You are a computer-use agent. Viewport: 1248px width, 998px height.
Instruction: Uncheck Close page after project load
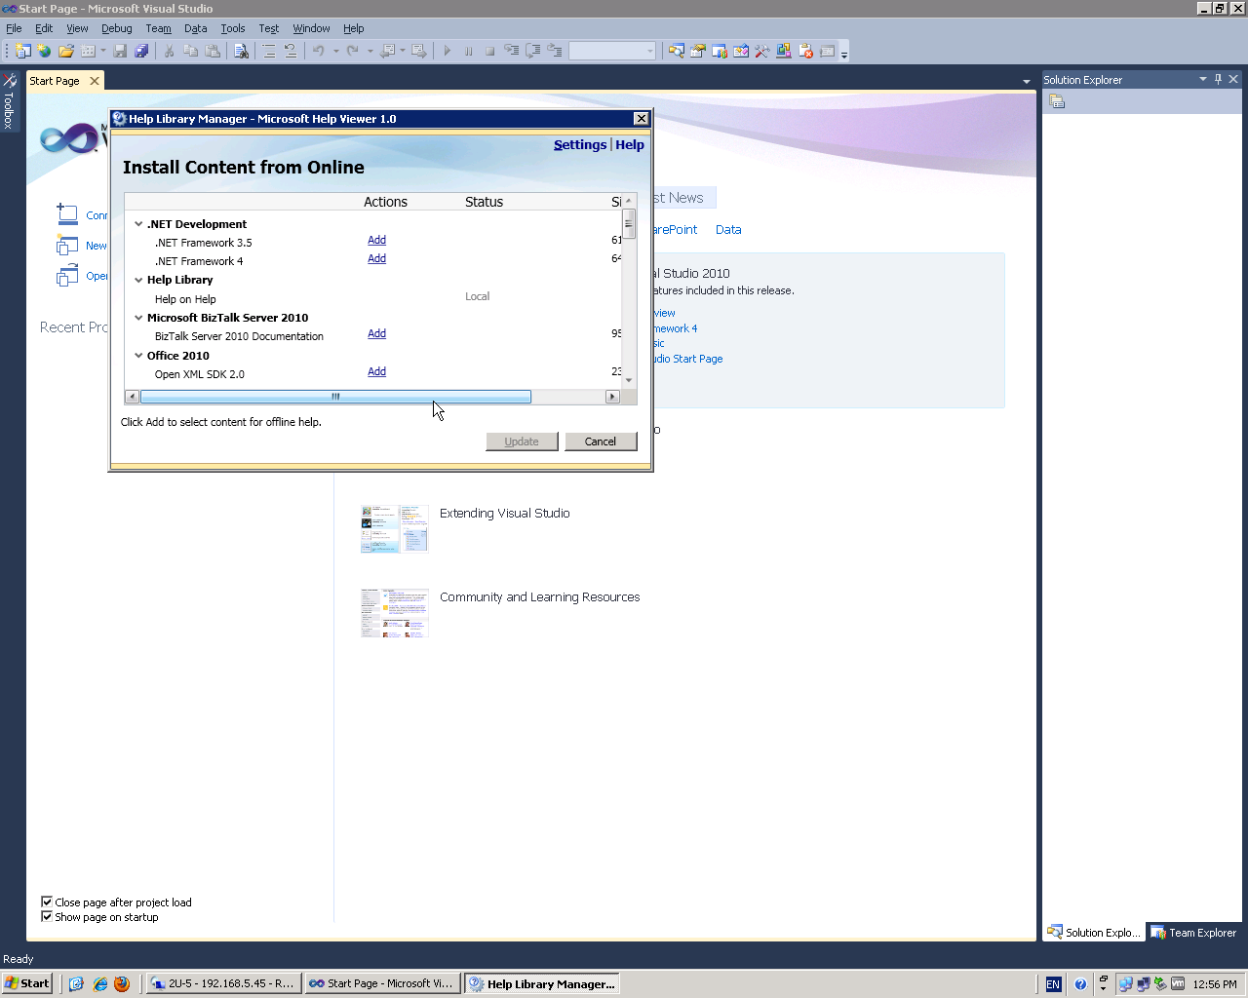coord(47,902)
